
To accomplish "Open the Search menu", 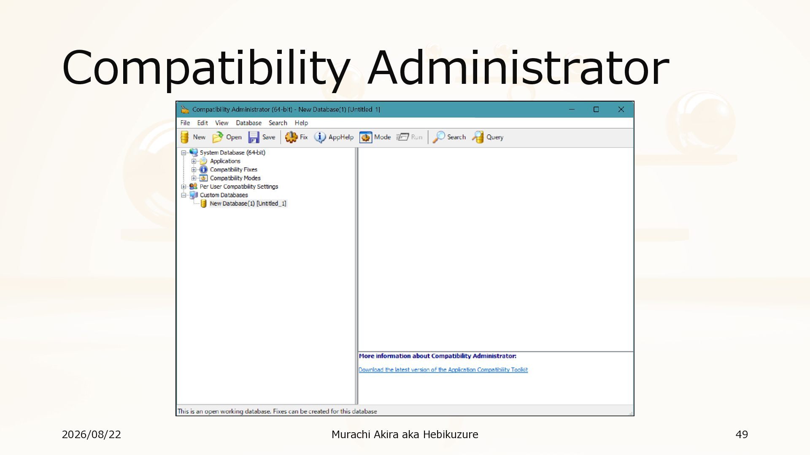I will coord(278,123).
